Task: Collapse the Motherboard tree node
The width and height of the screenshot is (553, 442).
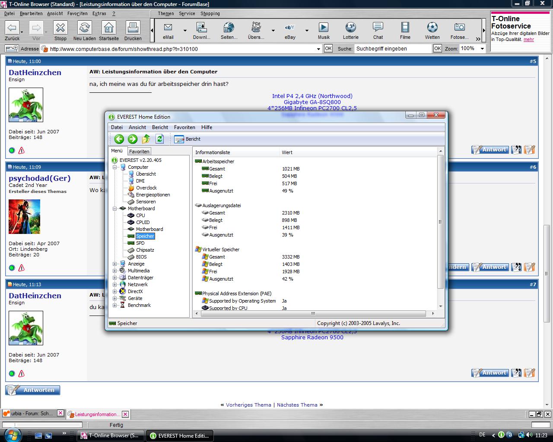Action: 115,208
